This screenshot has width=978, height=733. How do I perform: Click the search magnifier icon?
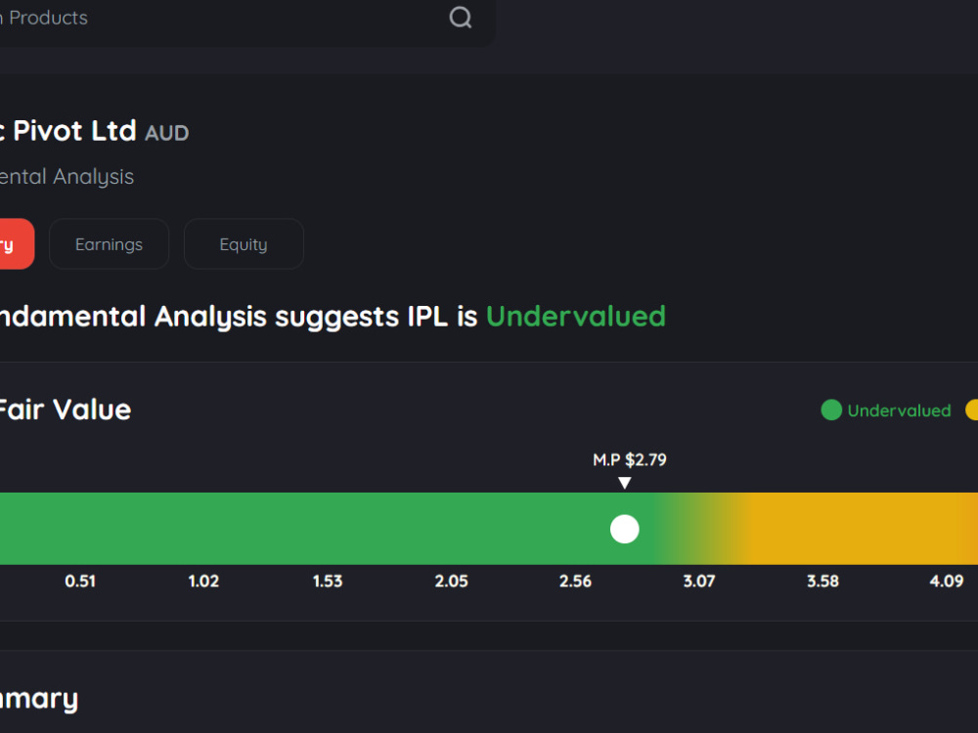[x=461, y=18]
